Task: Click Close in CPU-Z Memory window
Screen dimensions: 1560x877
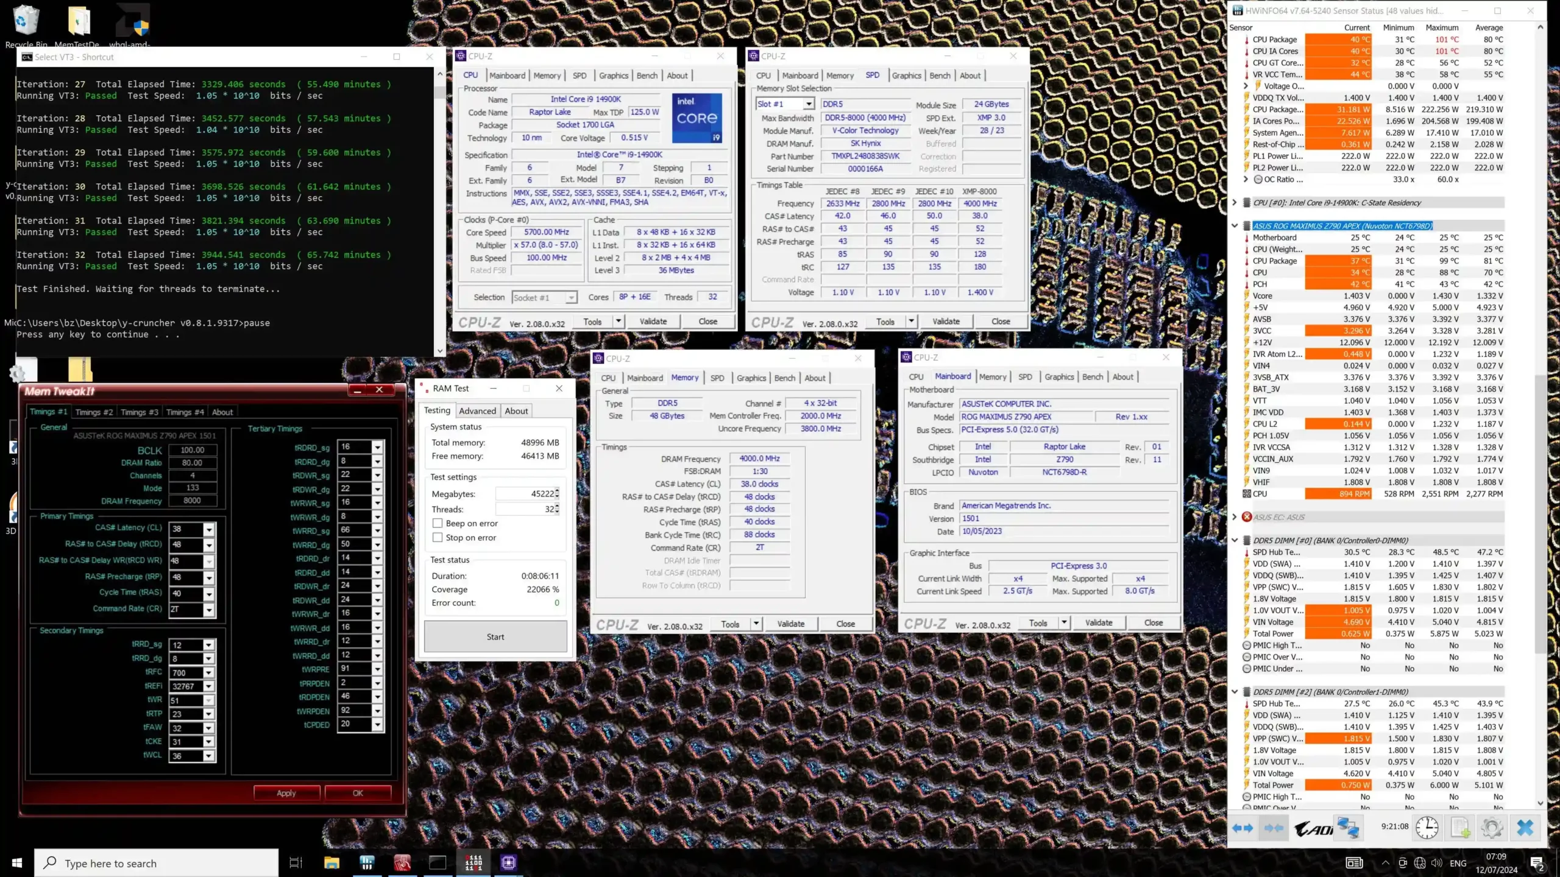Action: (x=845, y=624)
